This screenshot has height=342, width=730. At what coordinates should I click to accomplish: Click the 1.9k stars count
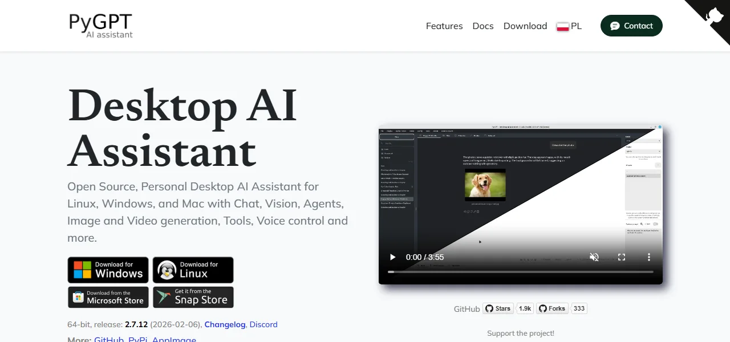pyautogui.click(x=525, y=308)
